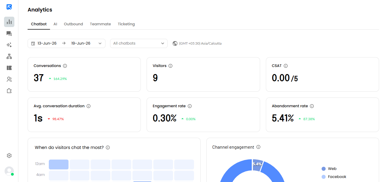Click the 12am row label
Viewport: 388px width, 182px height.
pyautogui.click(x=40, y=164)
